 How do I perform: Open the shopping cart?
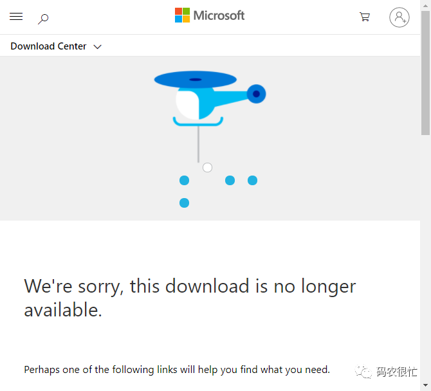click(x=365, y=17)
